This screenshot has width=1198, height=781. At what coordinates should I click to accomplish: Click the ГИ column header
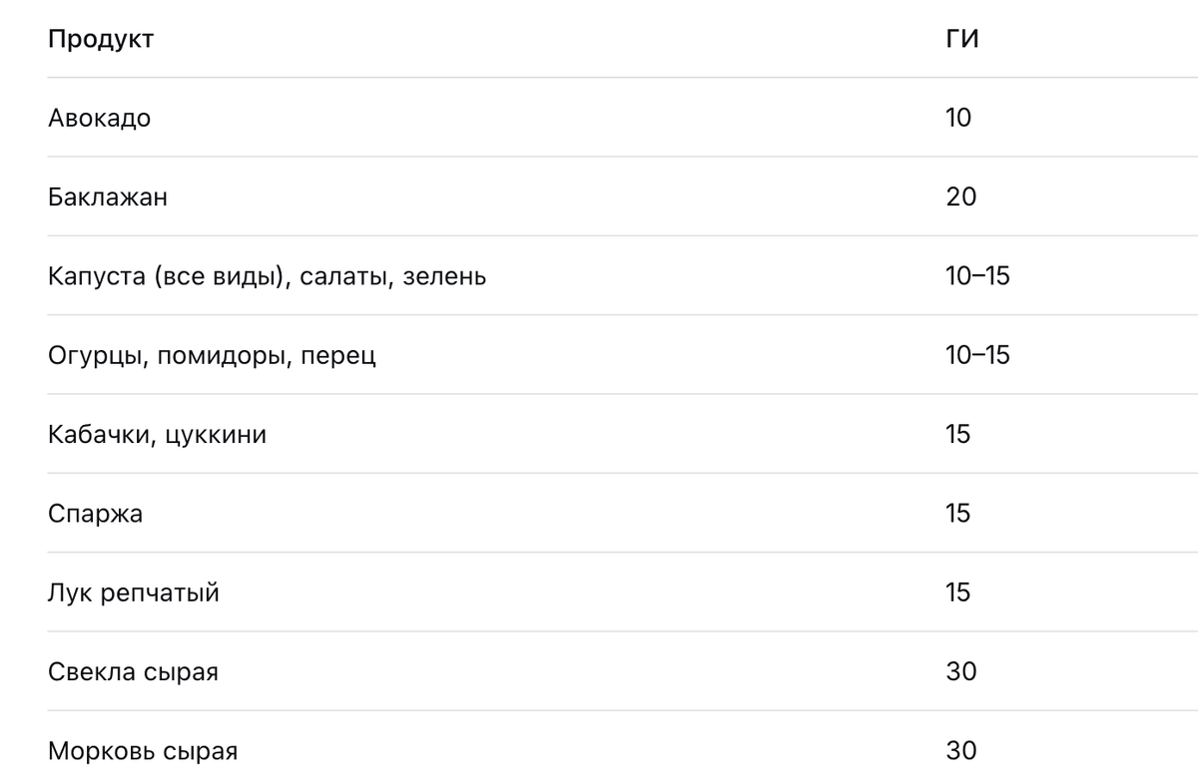[x=961, y=39]
